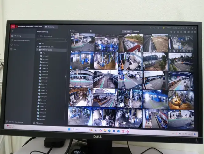Image resolution: width=204 pixels, height=154 pixels.
Task: Click the favorite star toolbar icon
Action: (171, 32)
